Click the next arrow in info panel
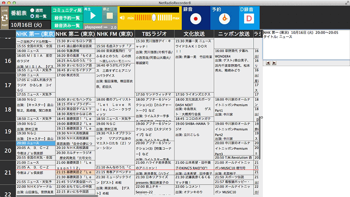350x197 pixels. coord(274,63)
